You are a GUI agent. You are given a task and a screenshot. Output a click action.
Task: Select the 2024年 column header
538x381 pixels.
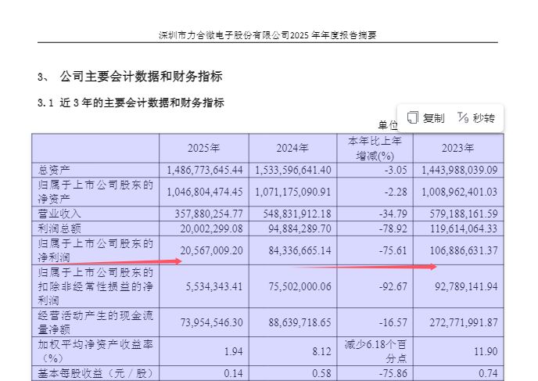coord(292,148)
